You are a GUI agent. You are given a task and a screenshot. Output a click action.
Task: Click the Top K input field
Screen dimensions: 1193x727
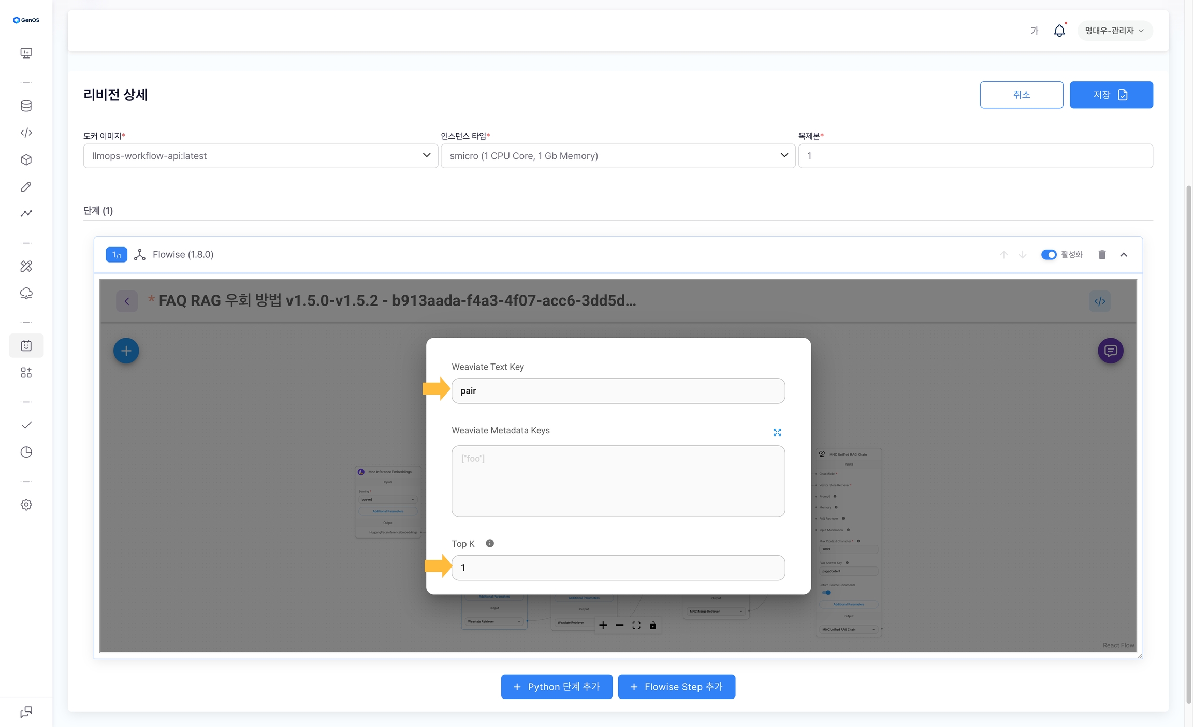point(618,568)
